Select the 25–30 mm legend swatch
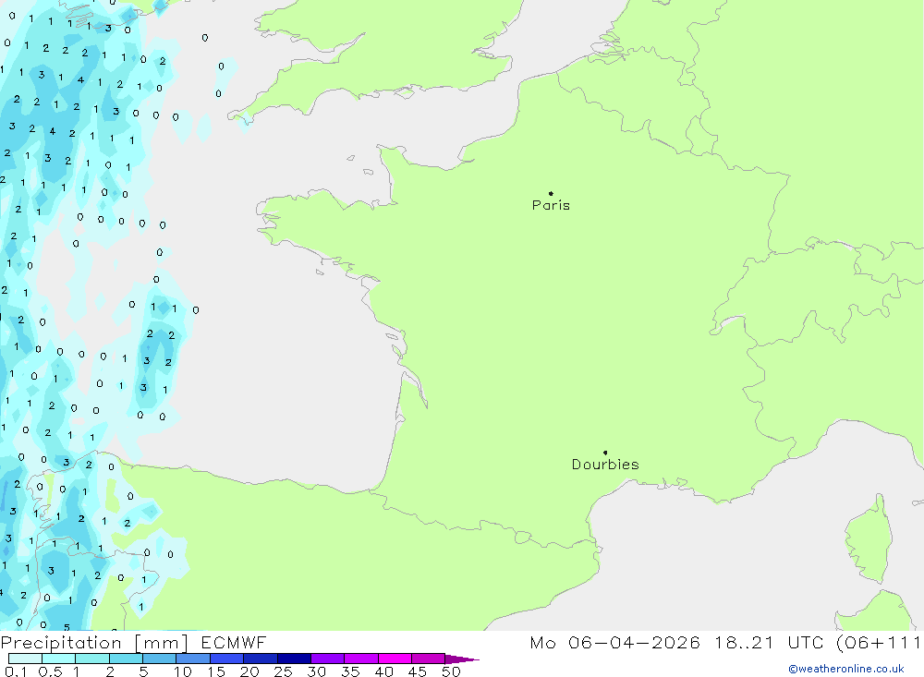This screenshot has width=924, height=677. click(x=294, y=659)
